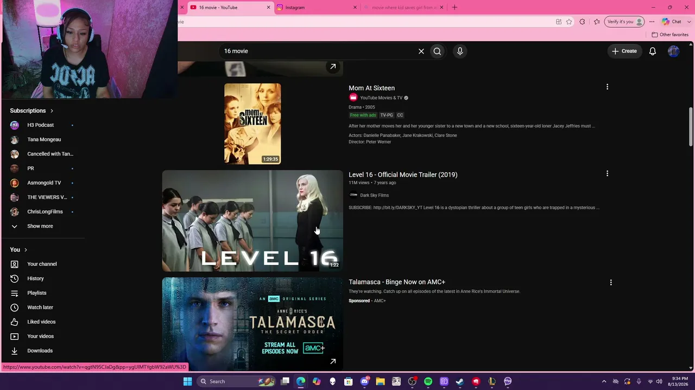Visit YouTube Movies & TV channel

[x=381, y=98]
